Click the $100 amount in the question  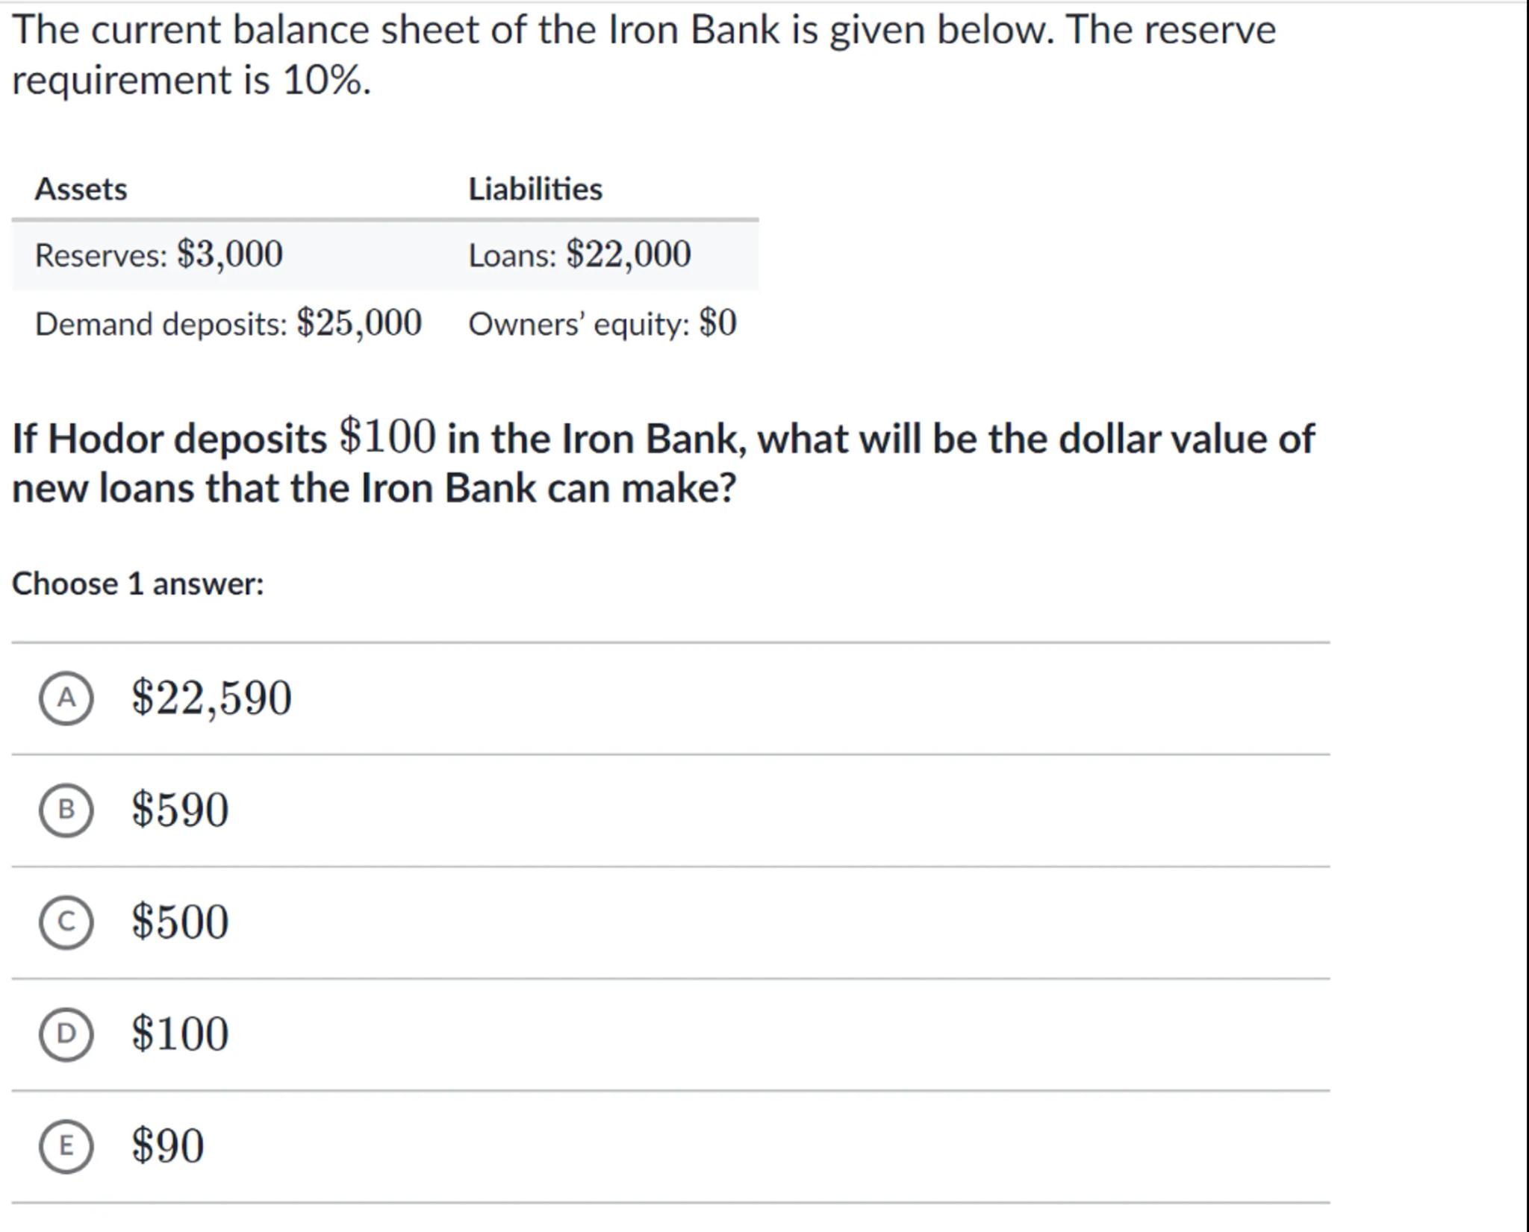(x=387, y=437)
